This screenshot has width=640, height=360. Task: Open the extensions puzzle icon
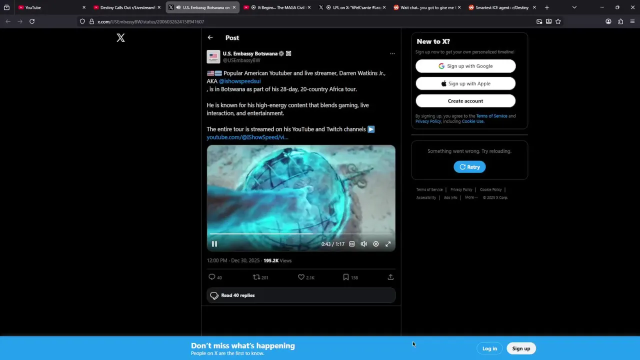pos(620,21)
